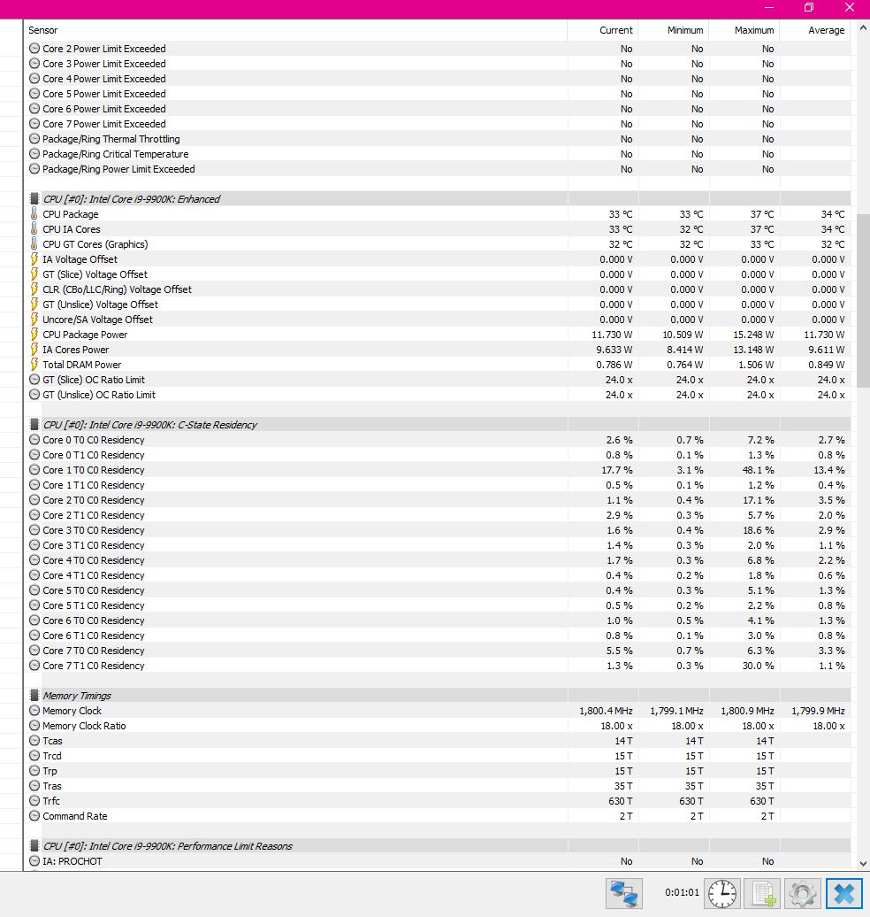
Task: Click the scrollbar down arrow
Action: point(862,863)
